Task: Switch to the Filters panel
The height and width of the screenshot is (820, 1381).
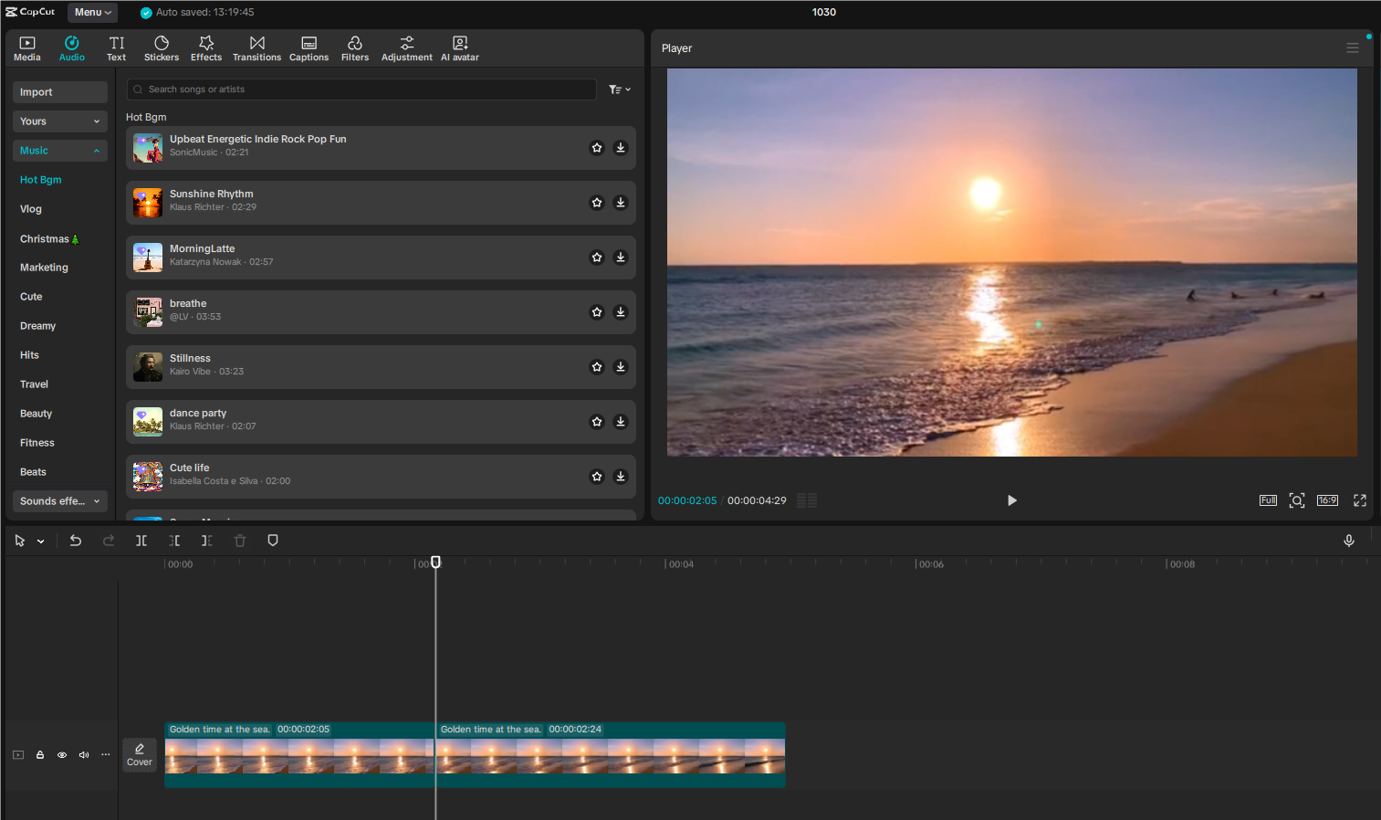Action: 355,47
